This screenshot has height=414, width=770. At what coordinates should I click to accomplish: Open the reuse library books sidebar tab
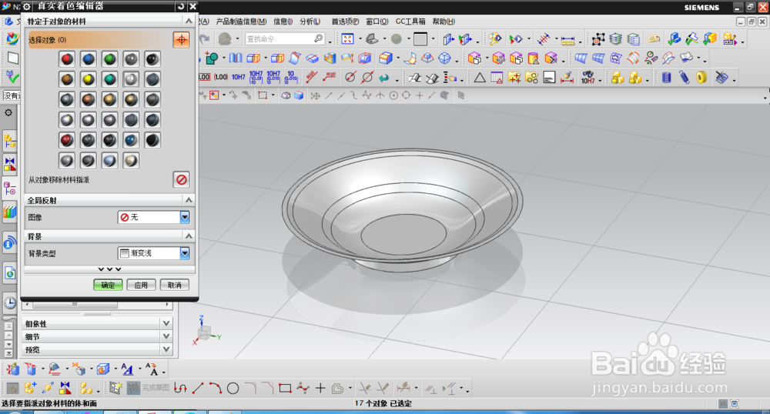coord(10,213)
